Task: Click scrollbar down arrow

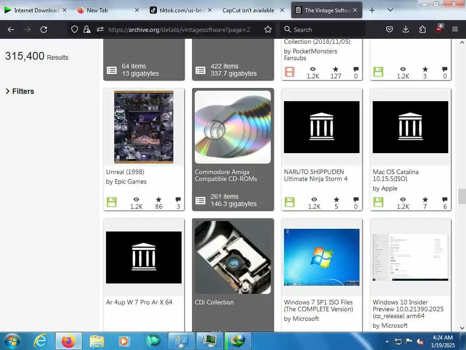Action: (x=462, y=328)
